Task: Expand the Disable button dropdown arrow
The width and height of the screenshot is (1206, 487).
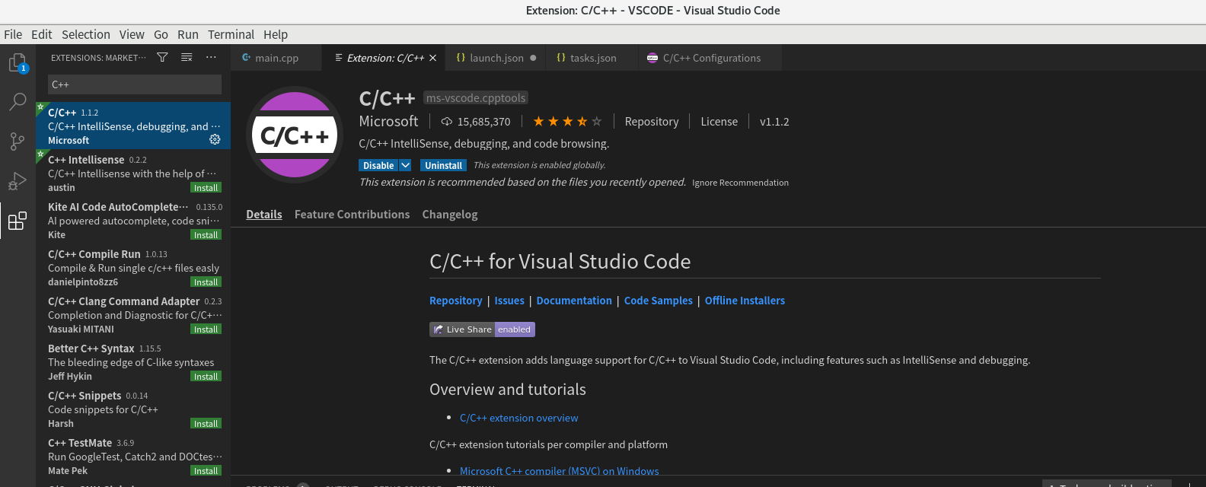Action: point(406,165)
